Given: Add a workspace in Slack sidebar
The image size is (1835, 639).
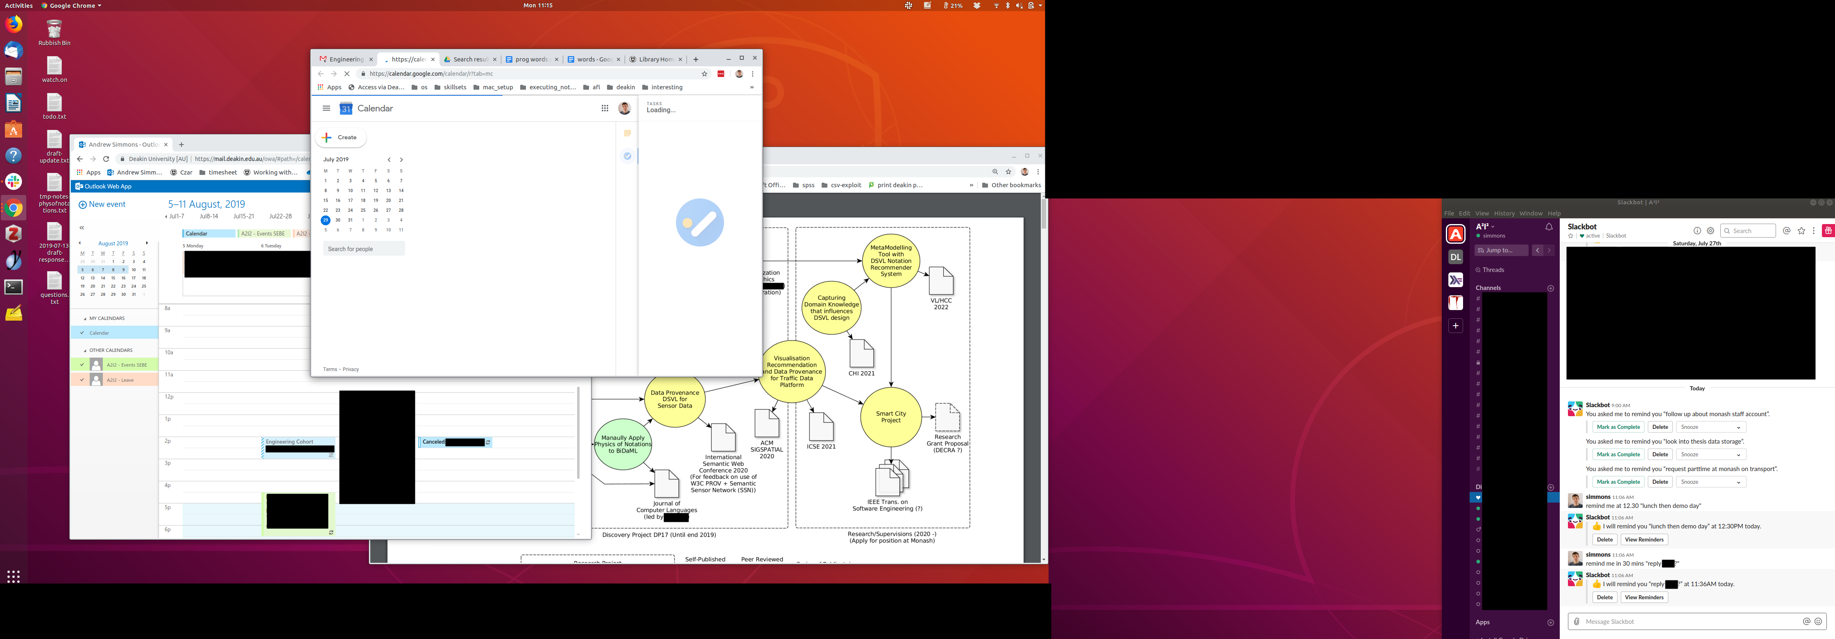Looking at the screenshot, I should click(1455, 326).
